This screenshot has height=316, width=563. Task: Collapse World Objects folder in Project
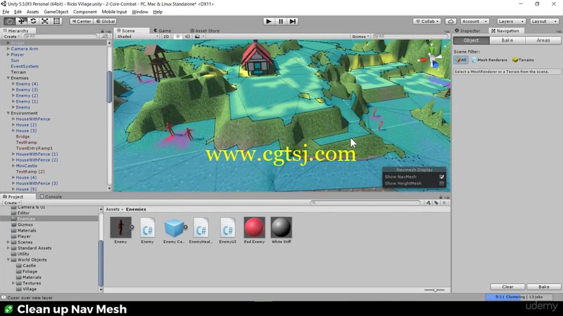[x=8, y=260]
